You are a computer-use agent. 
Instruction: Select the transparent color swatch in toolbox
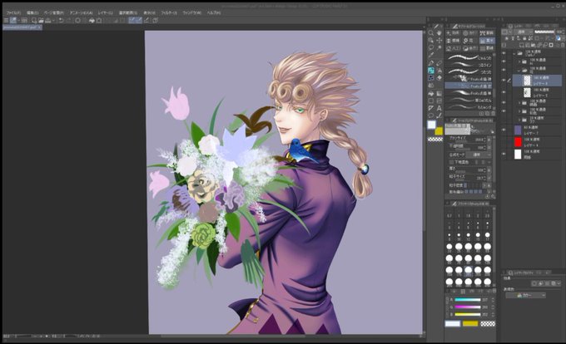tap(435, 140)
